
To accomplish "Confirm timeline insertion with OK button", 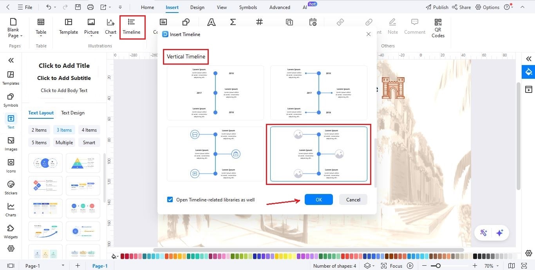I will pyautogui.click(x=318, y=199).
